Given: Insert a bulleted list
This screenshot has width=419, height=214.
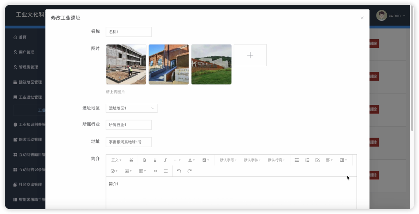Looking at the screenshot, I should tap(297, 160).
